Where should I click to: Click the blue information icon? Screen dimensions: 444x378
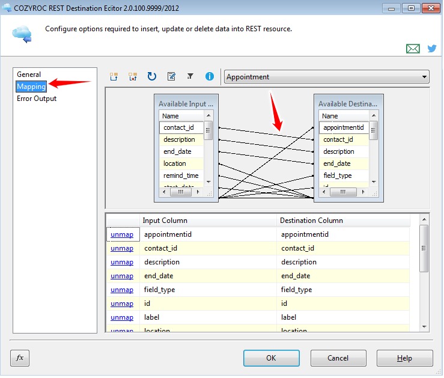tap(210, 76)
